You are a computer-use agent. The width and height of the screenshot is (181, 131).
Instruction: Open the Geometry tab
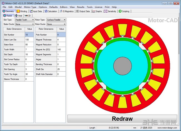[x=8, y=11]
